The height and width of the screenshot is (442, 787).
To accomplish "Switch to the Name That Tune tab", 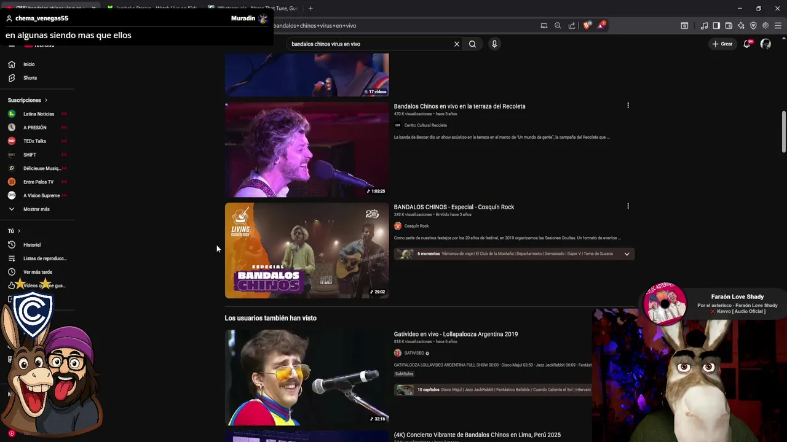I will click(253, 9).
